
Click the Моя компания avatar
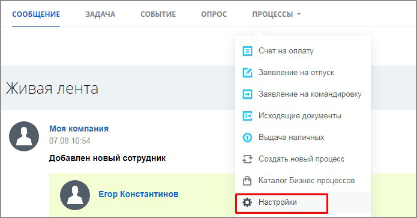[24, 136]
